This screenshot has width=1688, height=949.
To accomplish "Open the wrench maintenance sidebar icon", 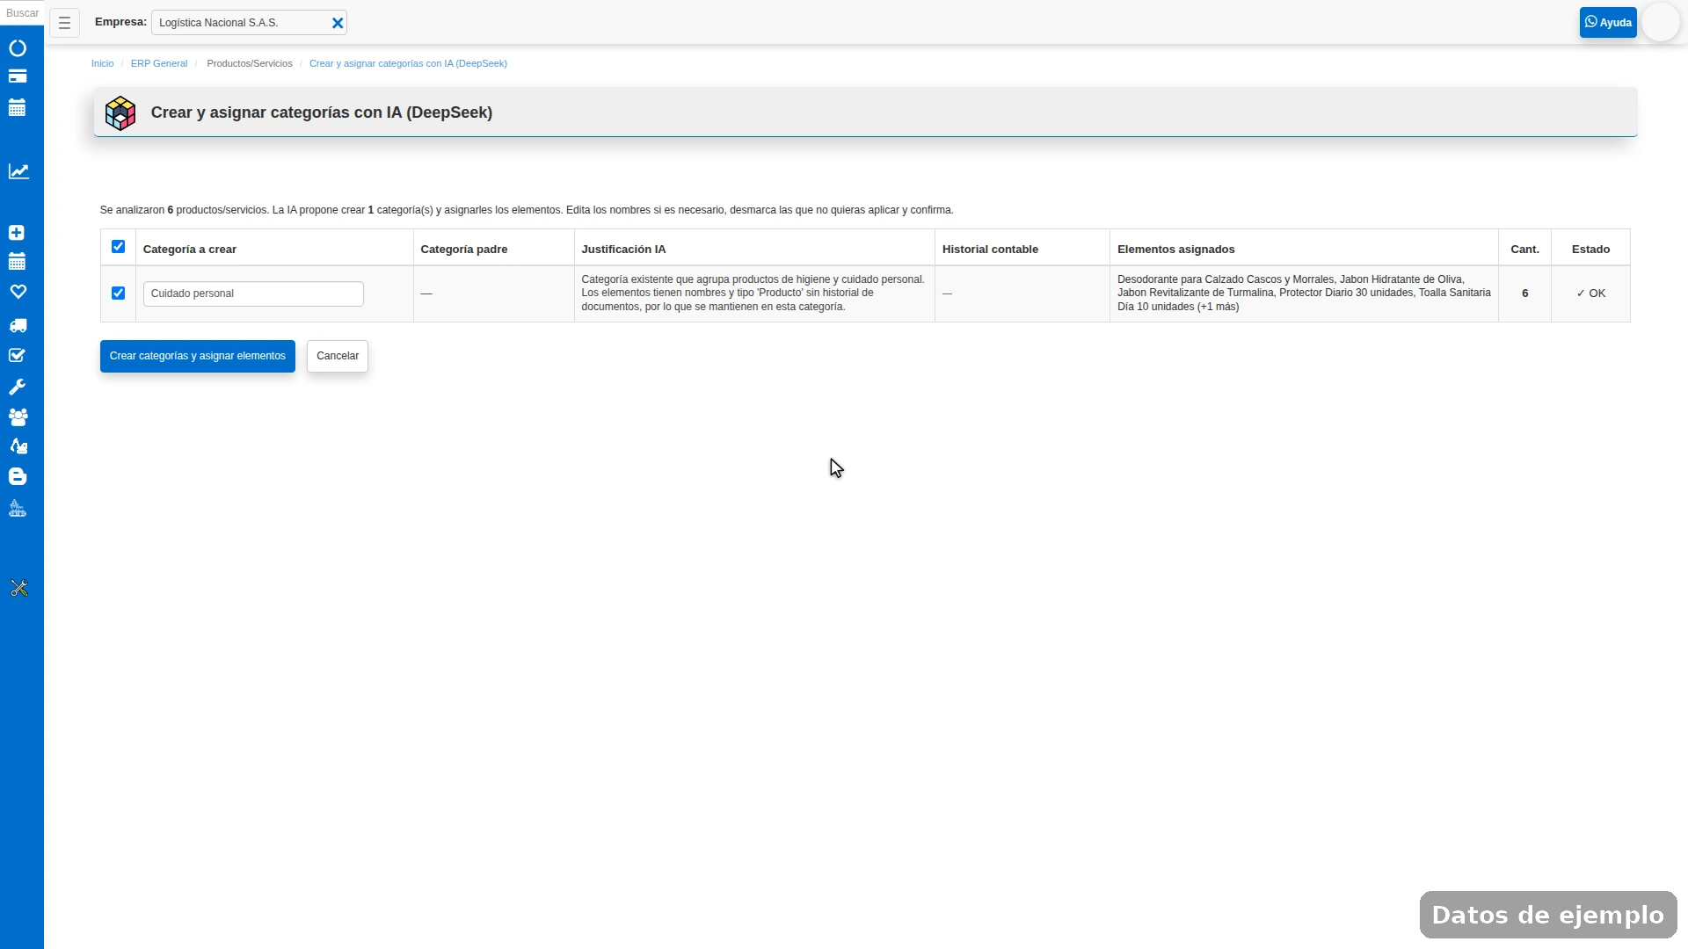I will pos(18,387).
